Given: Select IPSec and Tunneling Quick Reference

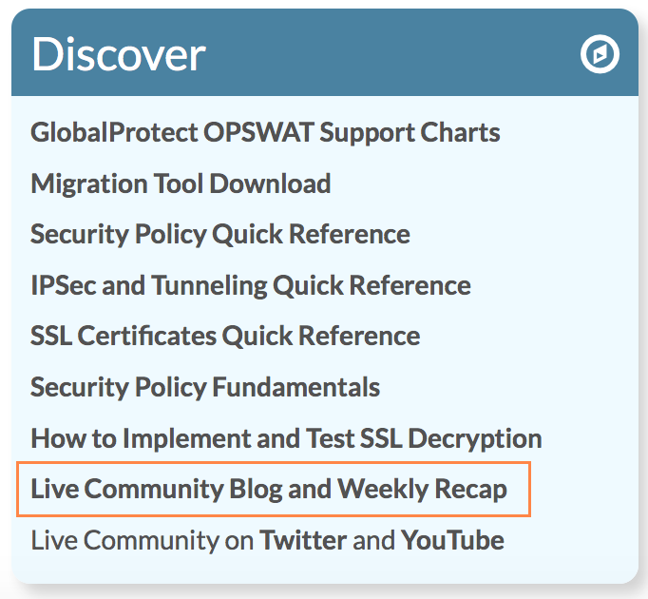Looking at the screenshot, I should [x=251, y=286].
